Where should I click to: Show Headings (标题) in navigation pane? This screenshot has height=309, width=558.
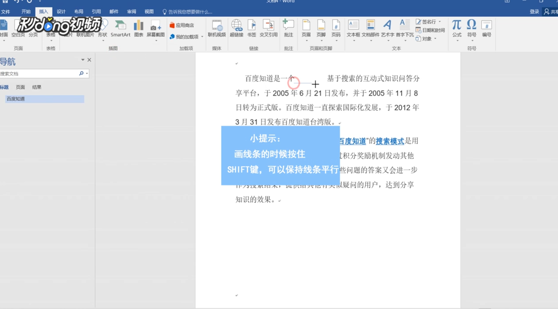(x=4, y=87)
